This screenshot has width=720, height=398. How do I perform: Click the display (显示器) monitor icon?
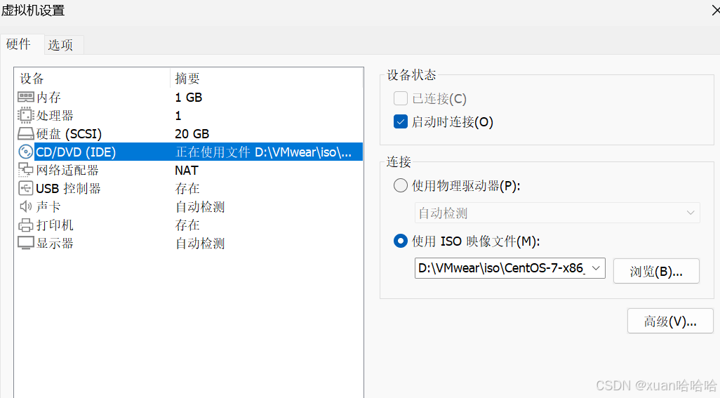coord(26,243)
